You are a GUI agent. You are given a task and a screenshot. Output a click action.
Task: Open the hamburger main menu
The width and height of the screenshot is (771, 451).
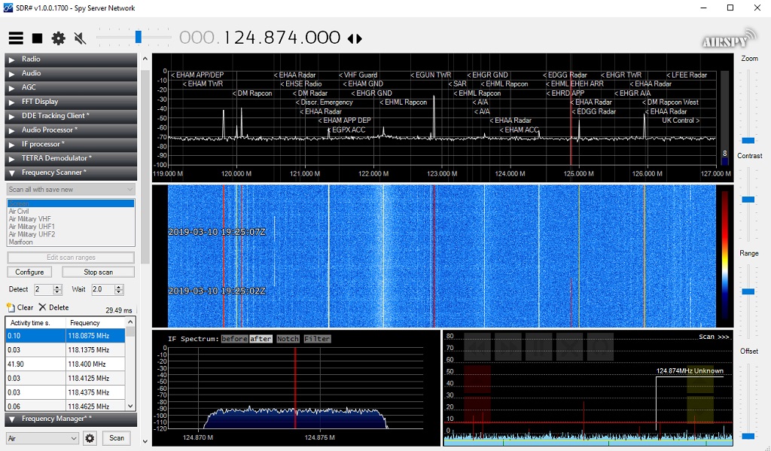pyautogui.click(x=16, y=38)
